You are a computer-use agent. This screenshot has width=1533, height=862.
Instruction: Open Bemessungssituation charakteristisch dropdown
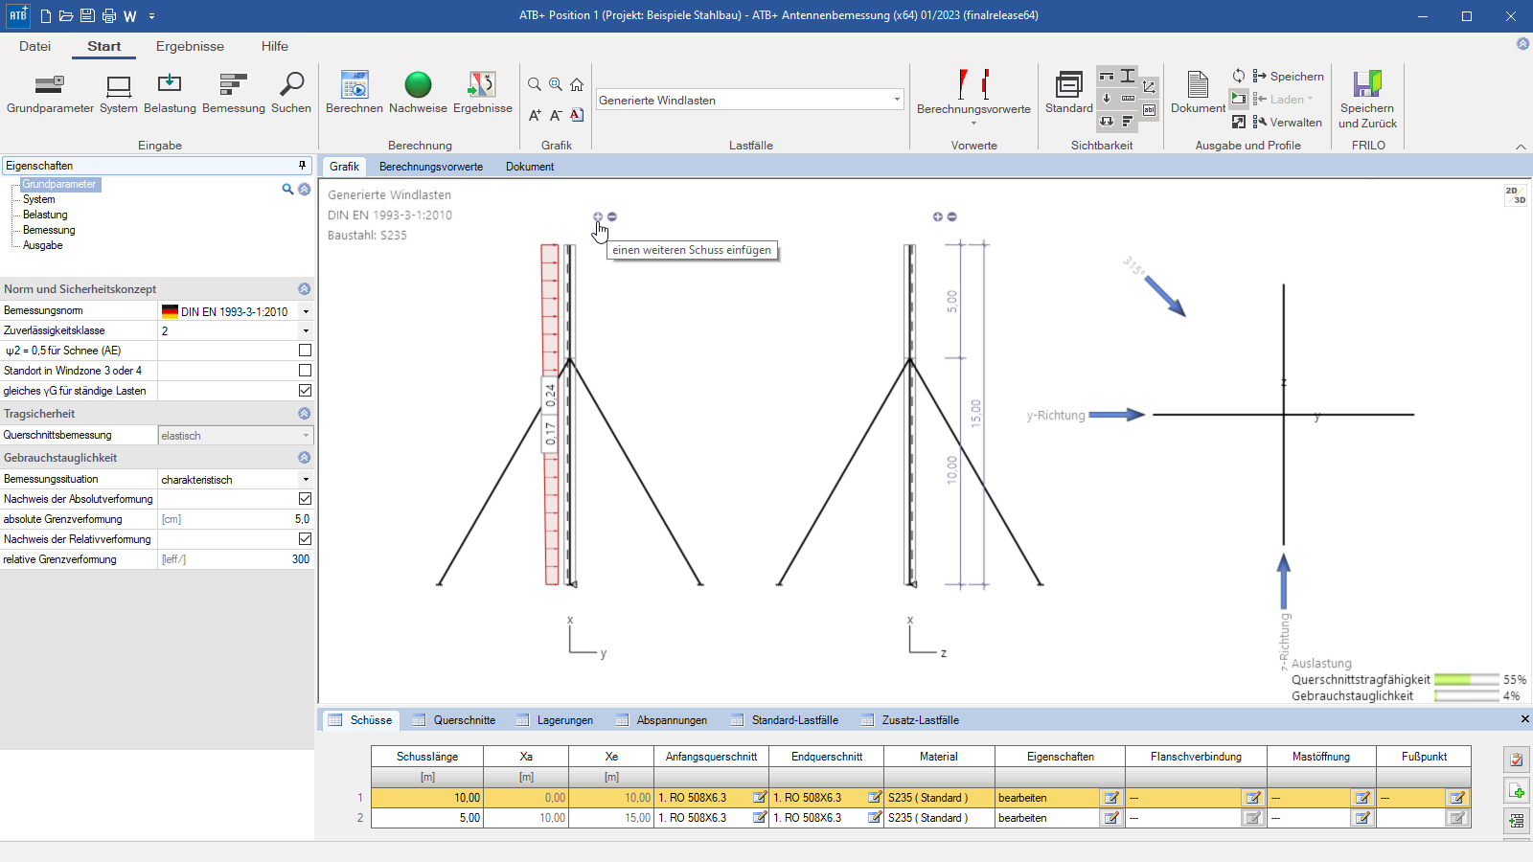(306, 480)
